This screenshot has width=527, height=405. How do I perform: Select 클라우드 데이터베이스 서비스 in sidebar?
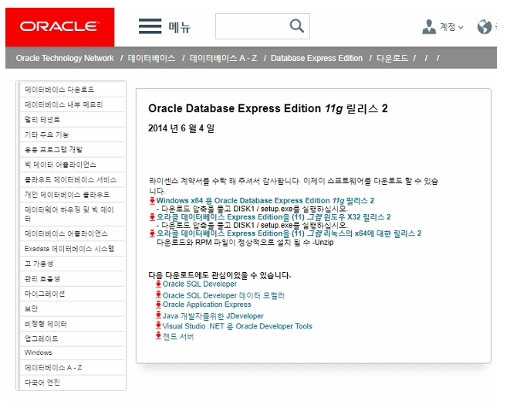pyautogui.click(x=73, y=180)
